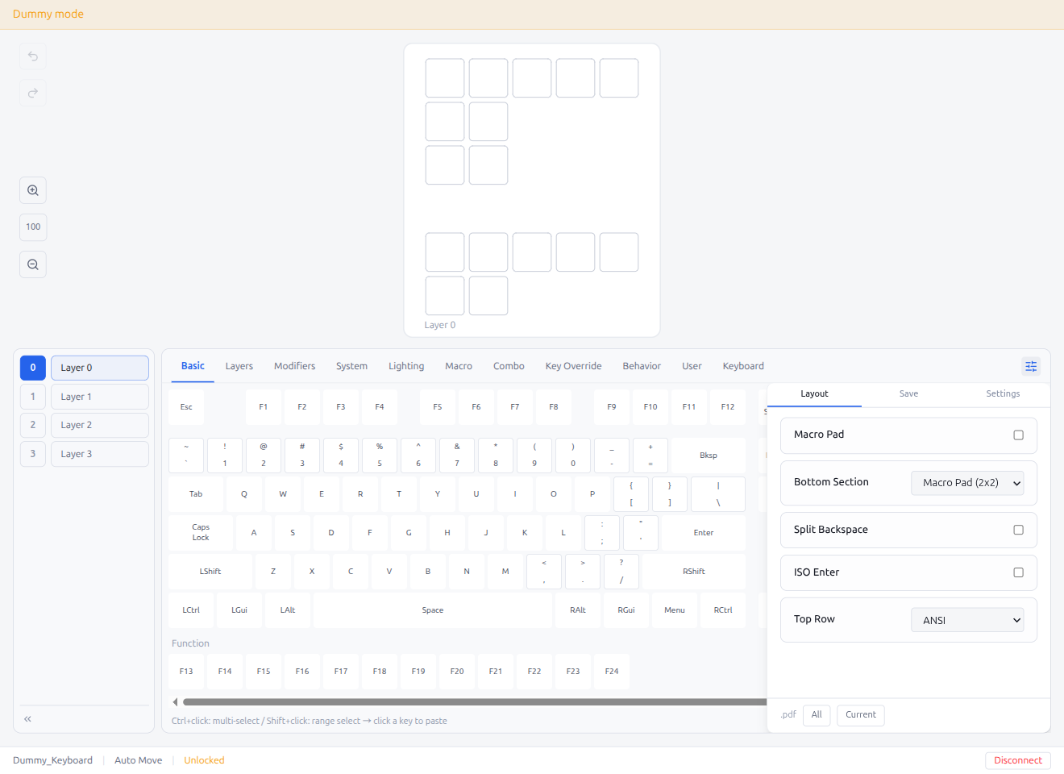Click the left scroll arrow below the keycodes

pos(175,701)
